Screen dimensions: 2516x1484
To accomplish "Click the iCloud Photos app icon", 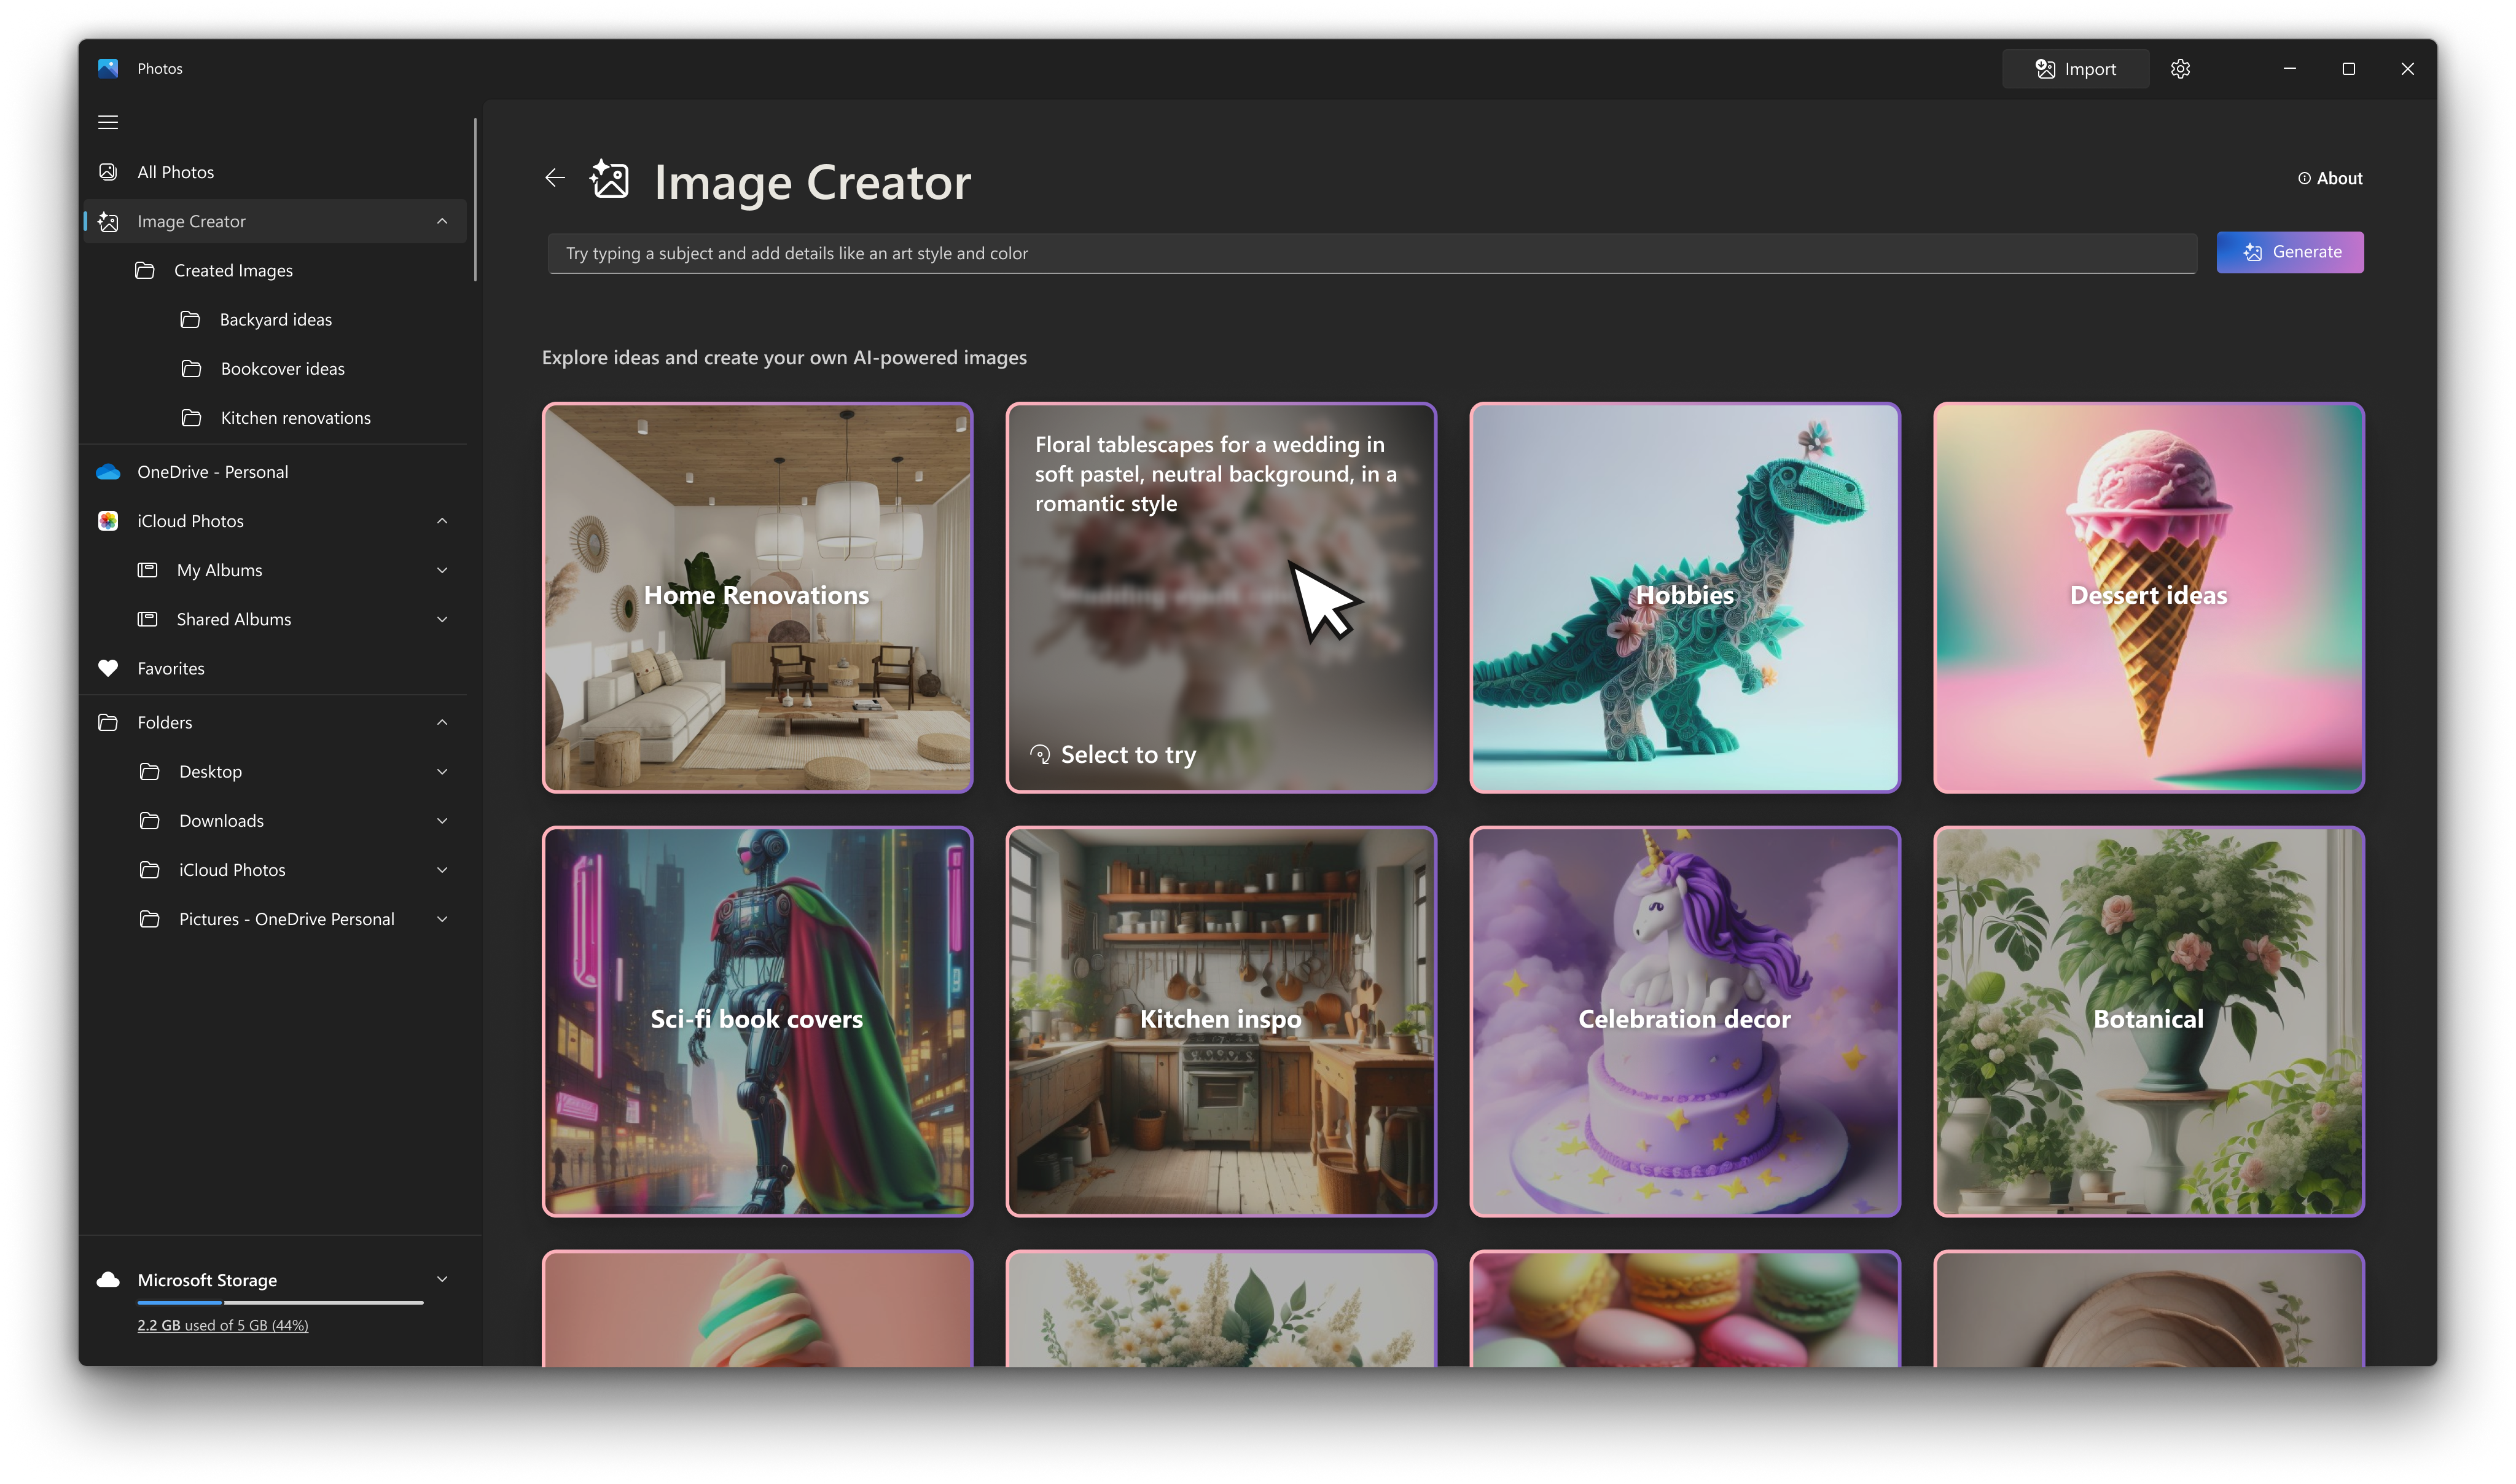I will click(108, 520).
